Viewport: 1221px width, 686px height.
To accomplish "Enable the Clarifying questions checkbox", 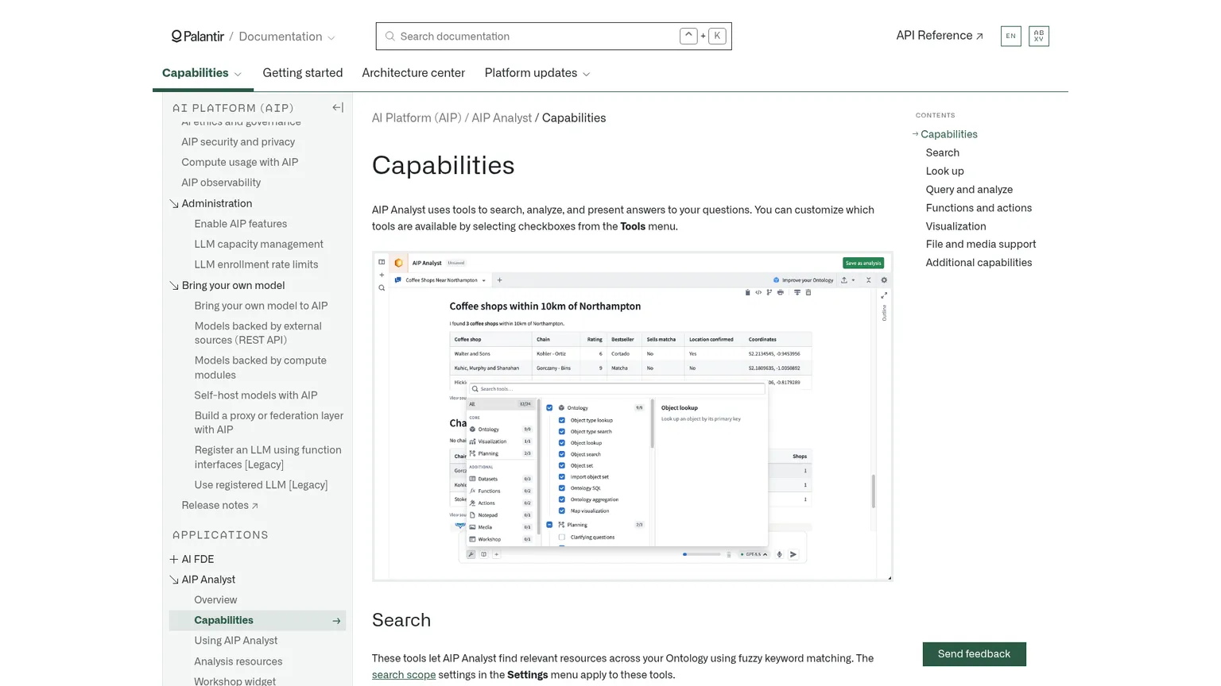I will click(x=562, y=538).
